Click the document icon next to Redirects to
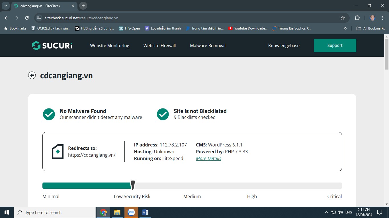The width and height of the screenshot is (389, 218). (58, 152)
